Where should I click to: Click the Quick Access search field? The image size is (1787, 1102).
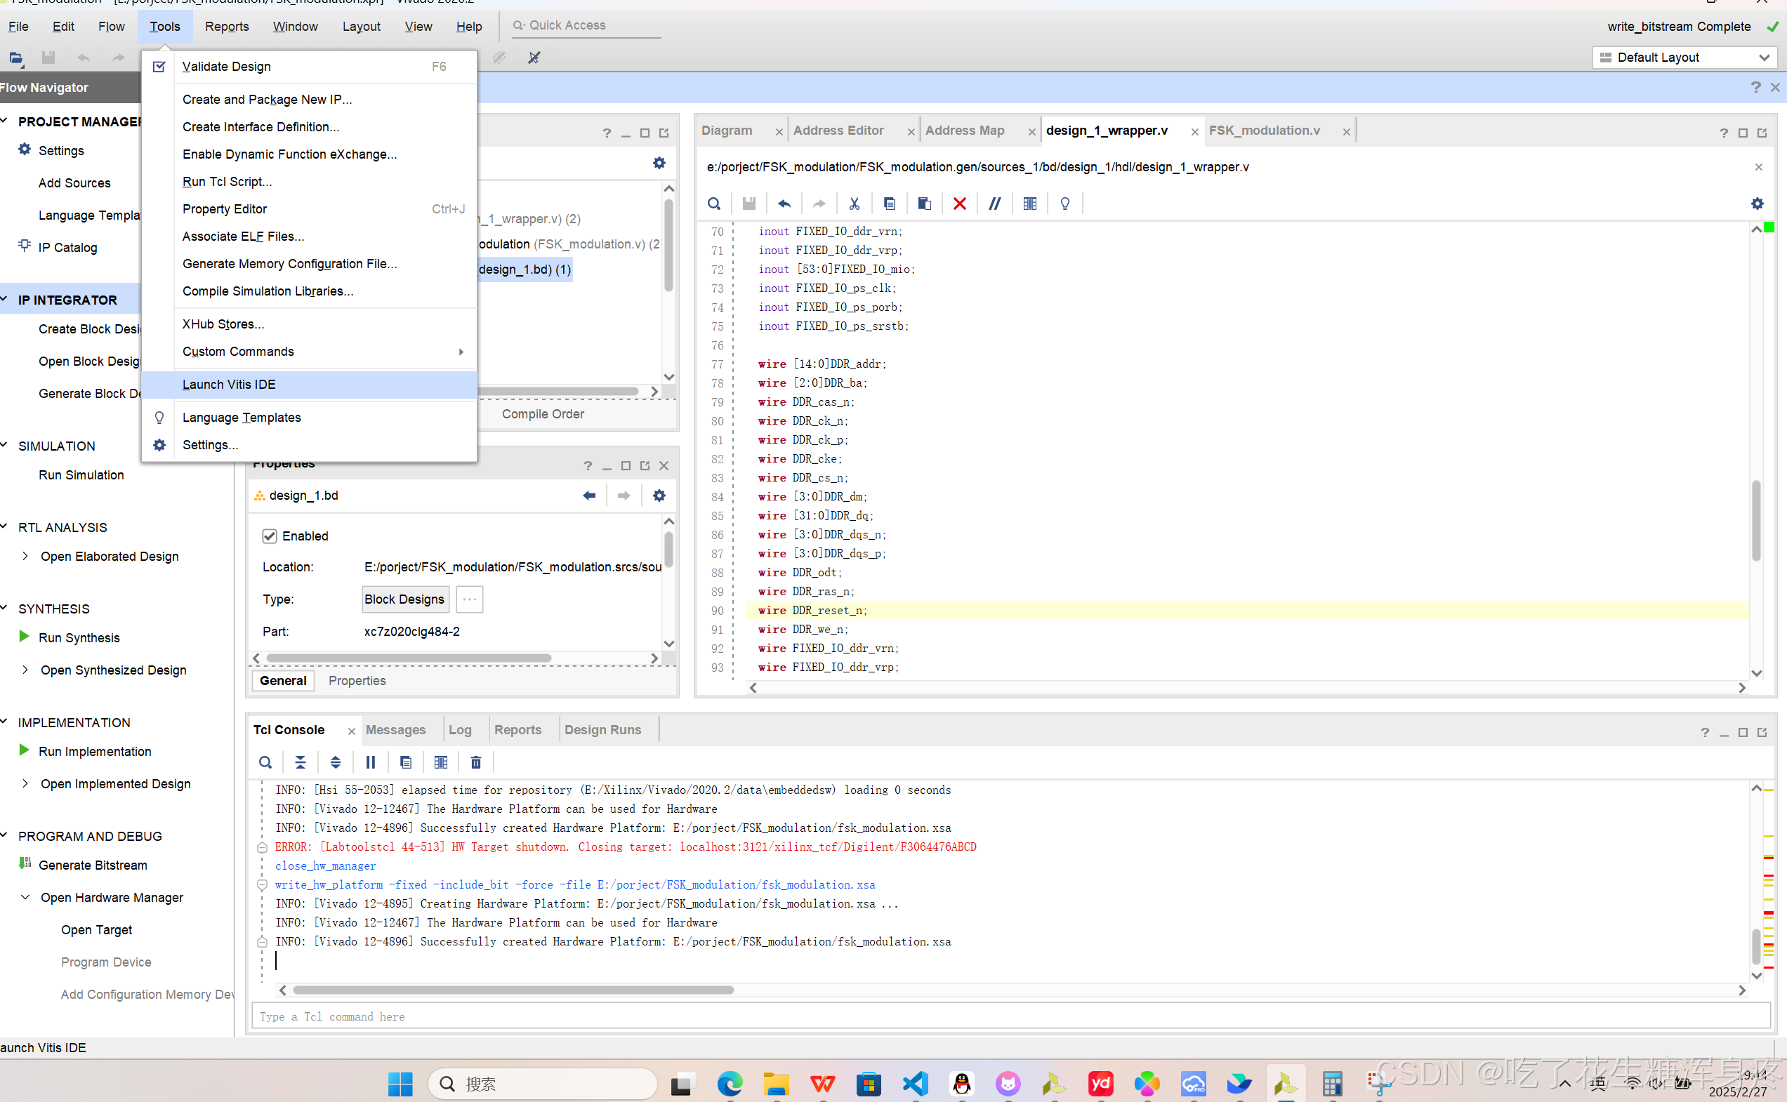(586, 25)
